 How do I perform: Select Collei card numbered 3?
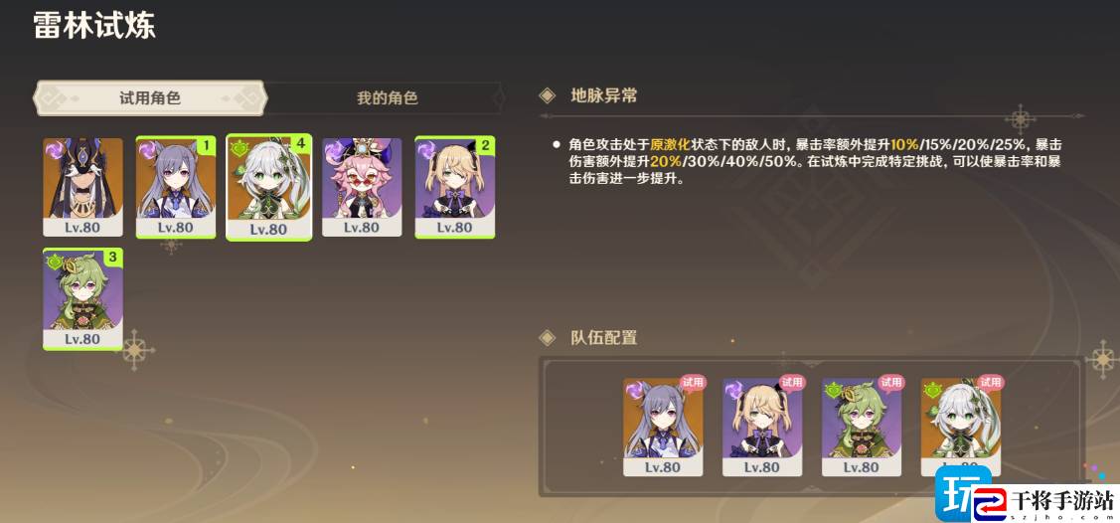pos(82,298)
